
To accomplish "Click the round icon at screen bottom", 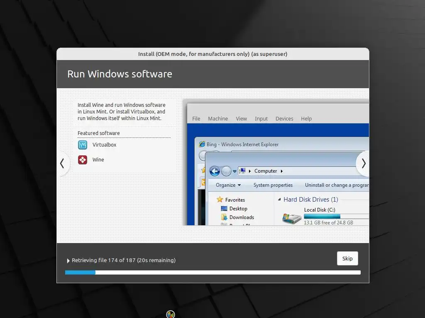I will [171, 314].
